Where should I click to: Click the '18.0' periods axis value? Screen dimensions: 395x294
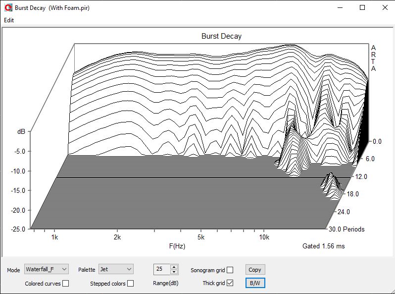click(x=352, y=194)
